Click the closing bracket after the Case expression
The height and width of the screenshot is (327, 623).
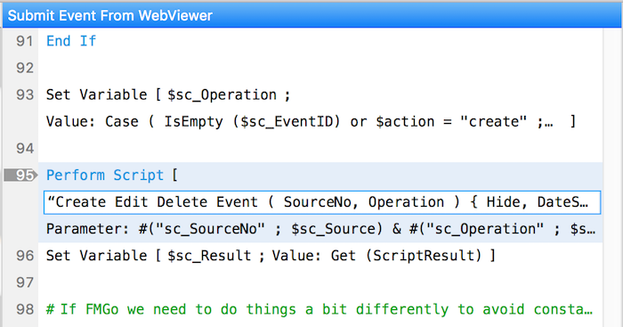tap(572, 121)
